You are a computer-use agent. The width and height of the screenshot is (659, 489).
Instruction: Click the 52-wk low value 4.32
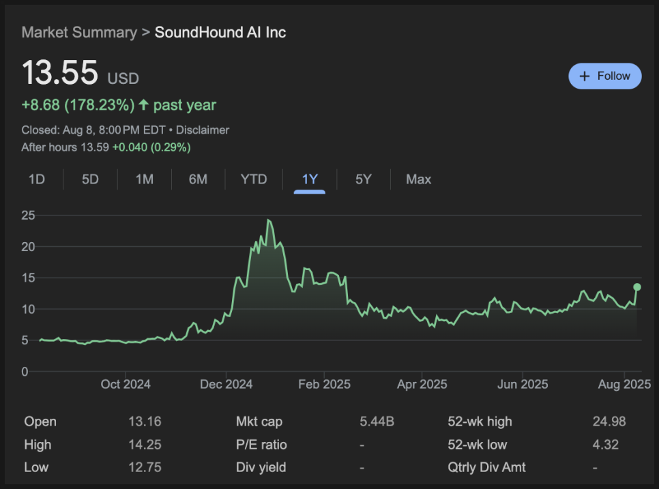606,445
